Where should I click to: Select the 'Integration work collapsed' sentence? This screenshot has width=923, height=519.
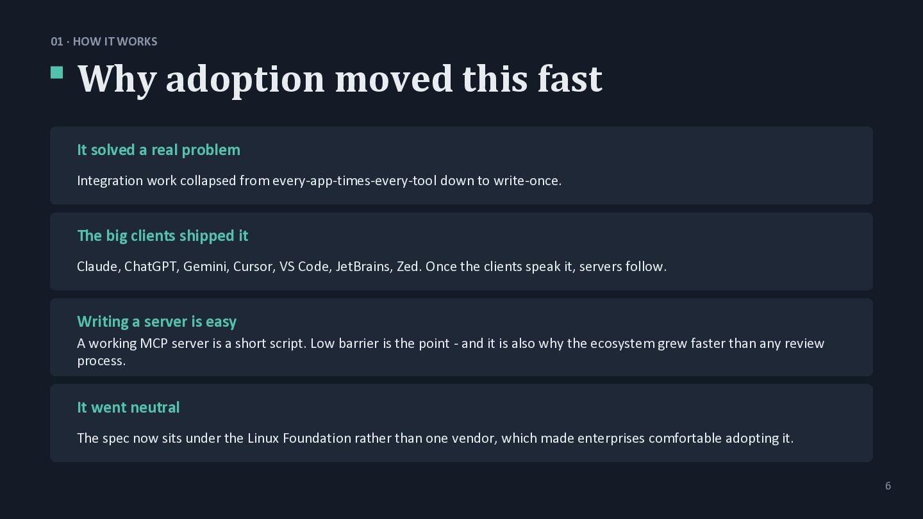coord(319,181)
